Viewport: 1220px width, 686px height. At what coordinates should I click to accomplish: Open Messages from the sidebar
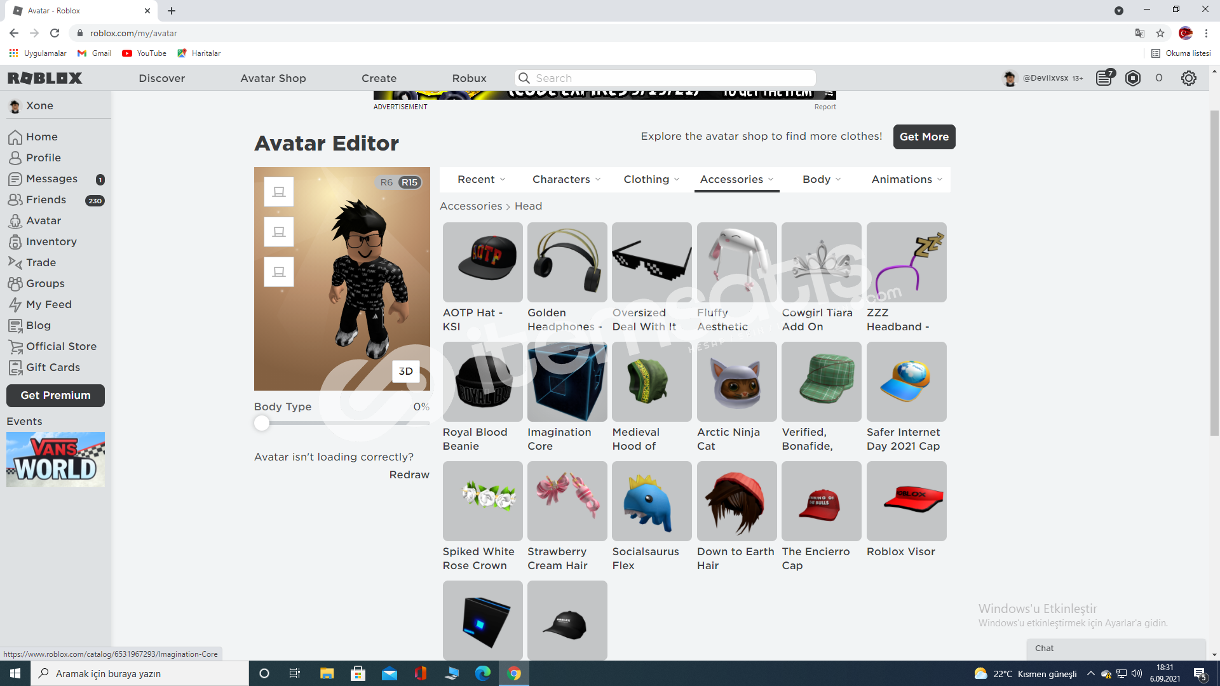[51, 179]
